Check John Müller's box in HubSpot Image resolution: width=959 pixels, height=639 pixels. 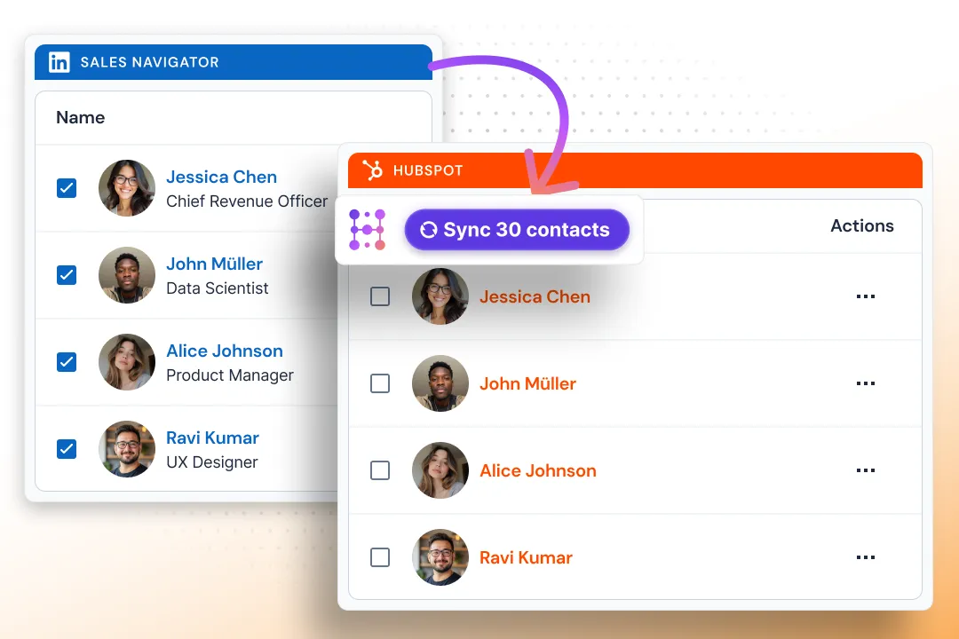(380, 383)
